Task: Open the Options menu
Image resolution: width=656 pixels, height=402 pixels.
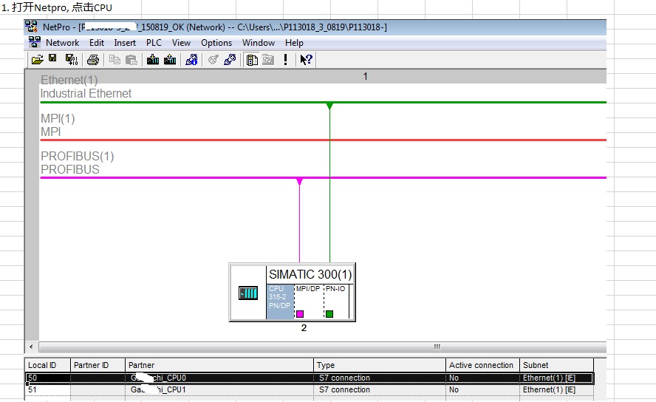Action: 216,43
